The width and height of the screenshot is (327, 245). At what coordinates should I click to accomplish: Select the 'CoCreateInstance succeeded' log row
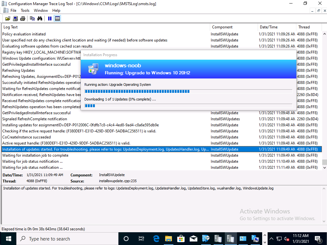[x=162, y=137]
